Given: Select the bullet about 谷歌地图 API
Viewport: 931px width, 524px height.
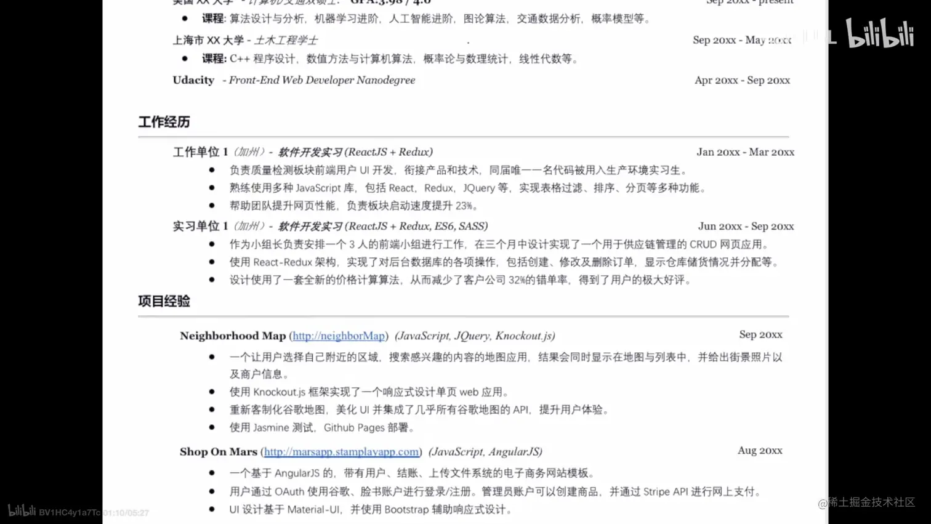Looking at the screenshot, I should coord(419,409).
